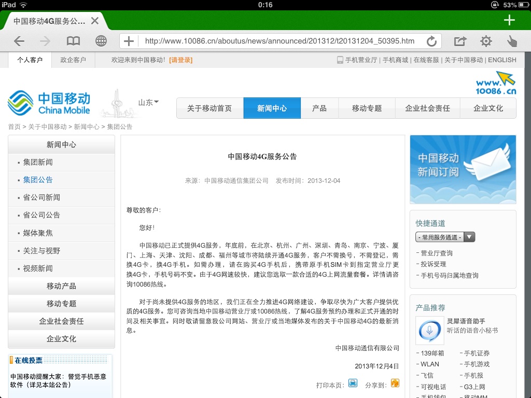
Task: Reload the page with the refresh icon
Action: click(x=431, y=41)
